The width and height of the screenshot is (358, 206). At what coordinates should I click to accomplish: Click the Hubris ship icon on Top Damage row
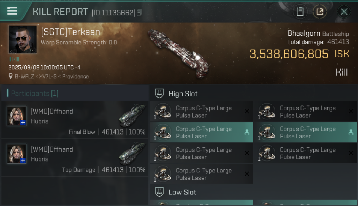tap(132, 153)
